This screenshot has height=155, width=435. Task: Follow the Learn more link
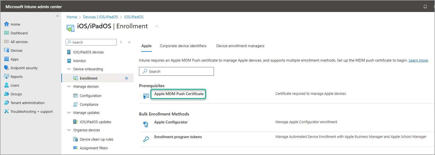click(418, 60)
